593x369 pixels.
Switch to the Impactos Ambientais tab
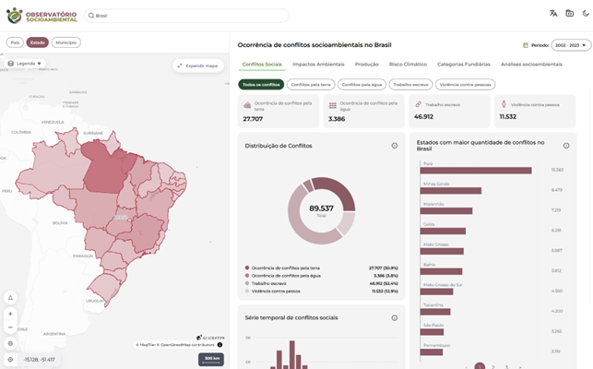click(x=318, y=65)
